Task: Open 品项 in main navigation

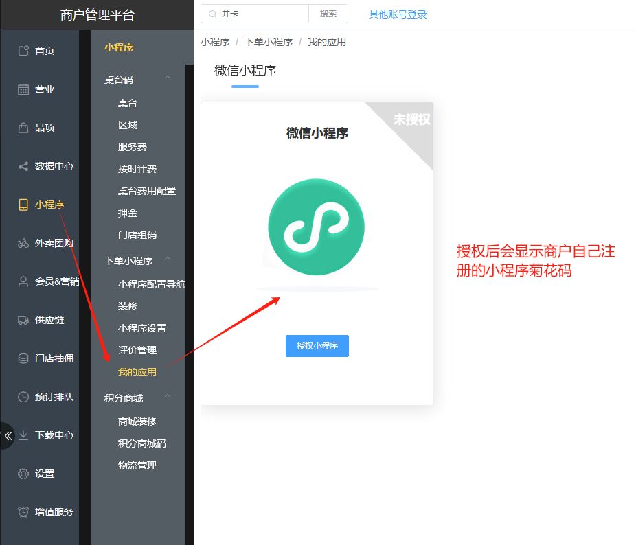Action: 45,128
